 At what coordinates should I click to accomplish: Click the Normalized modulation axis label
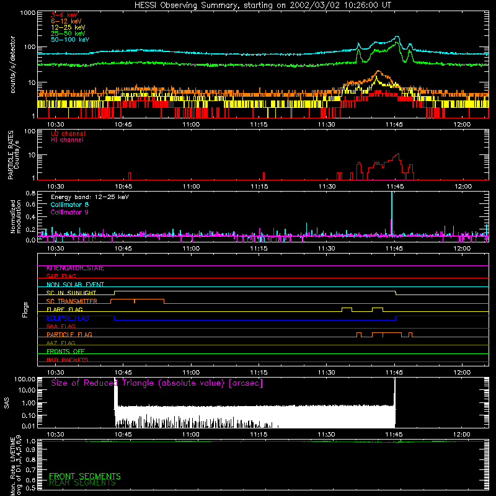pyautogui.click(x=15, y=216)
